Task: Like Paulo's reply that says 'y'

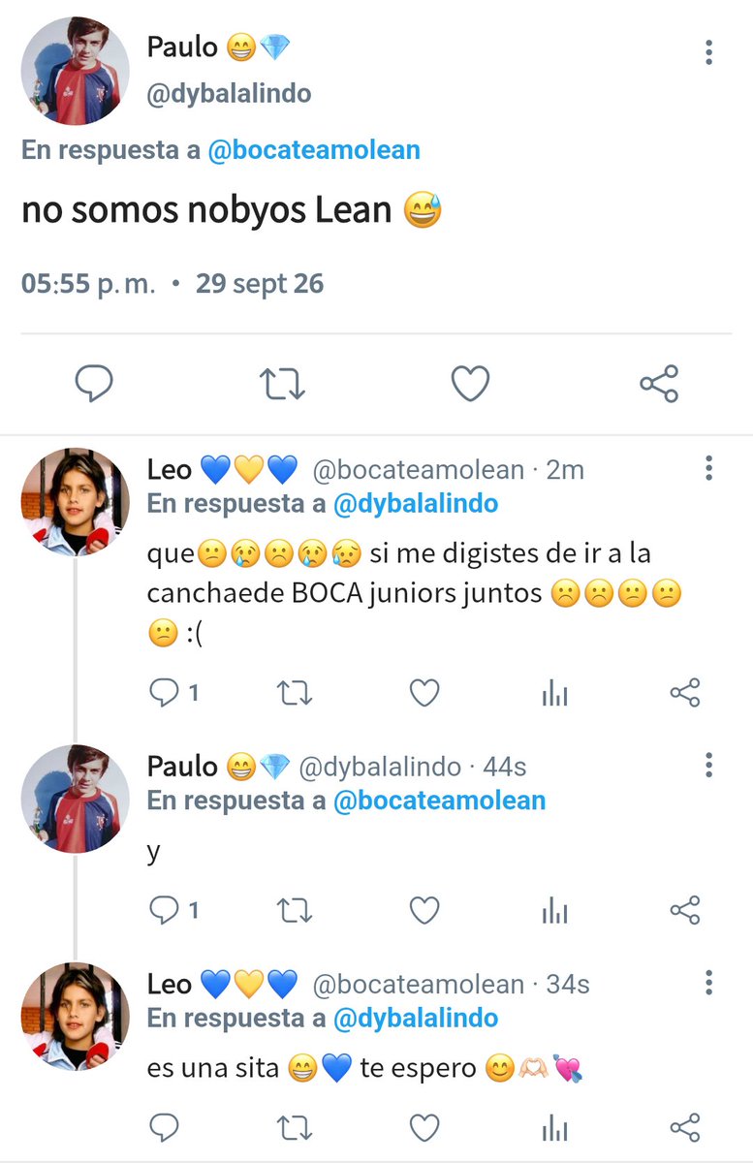Action: pyautogui.click(x=424, y=910)
